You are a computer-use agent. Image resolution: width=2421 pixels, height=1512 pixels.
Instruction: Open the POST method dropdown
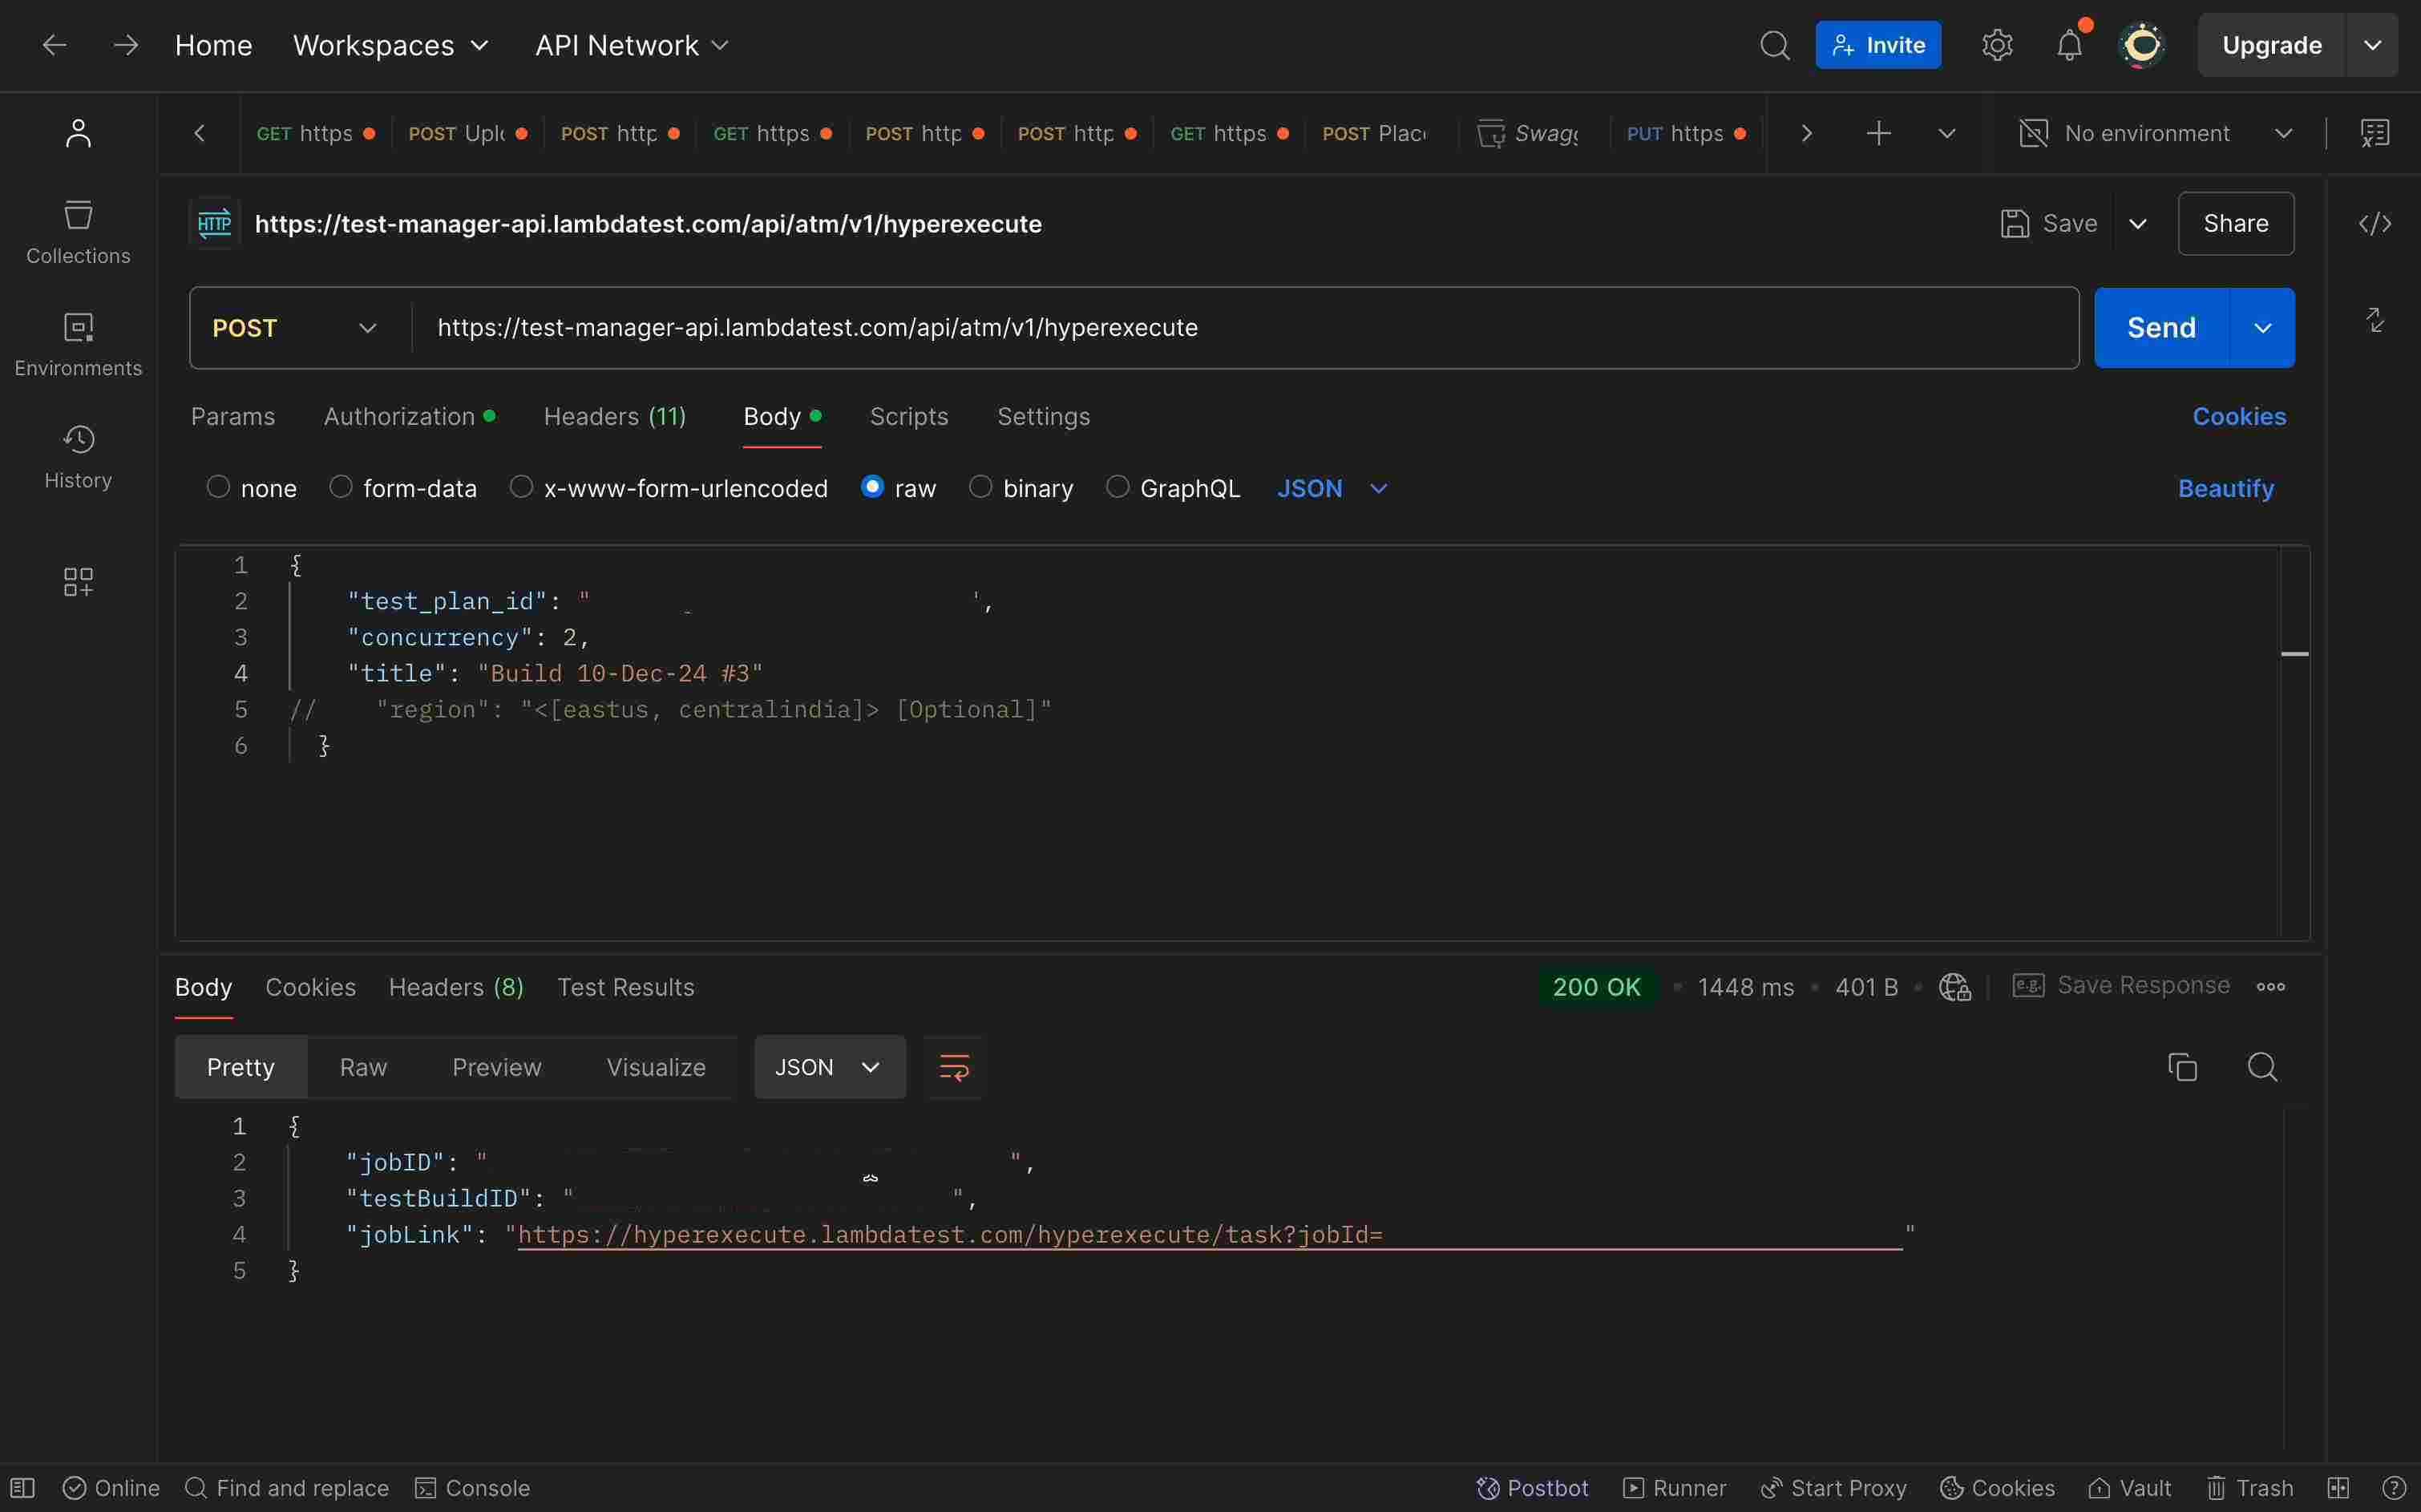(295, 328)
